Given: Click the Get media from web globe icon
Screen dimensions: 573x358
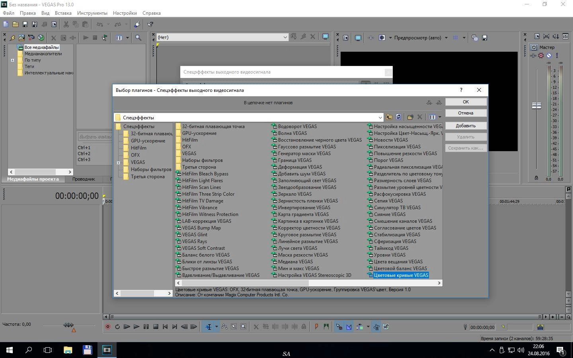Looking at the screenshot, I should (x=41, y=38).
